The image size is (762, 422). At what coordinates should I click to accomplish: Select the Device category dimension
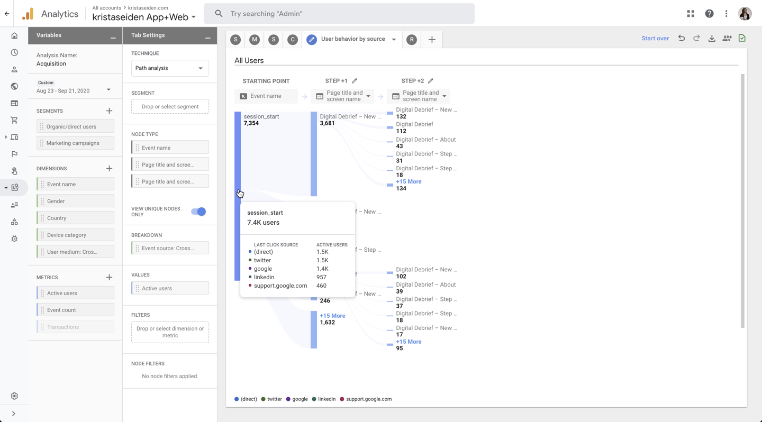[75, 235]
